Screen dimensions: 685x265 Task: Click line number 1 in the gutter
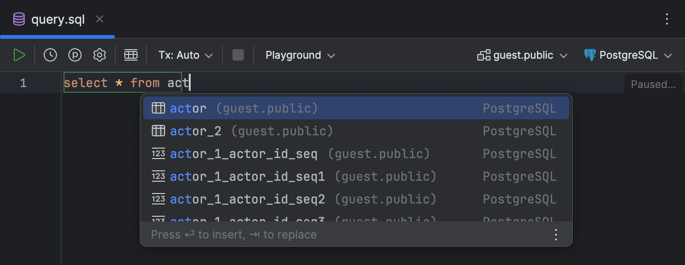click(23, 83)
